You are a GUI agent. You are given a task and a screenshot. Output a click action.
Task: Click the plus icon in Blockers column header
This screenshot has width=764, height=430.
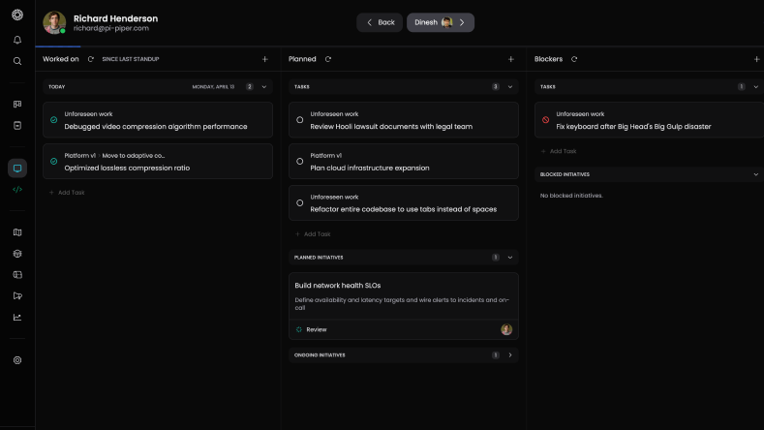[756, 59]
